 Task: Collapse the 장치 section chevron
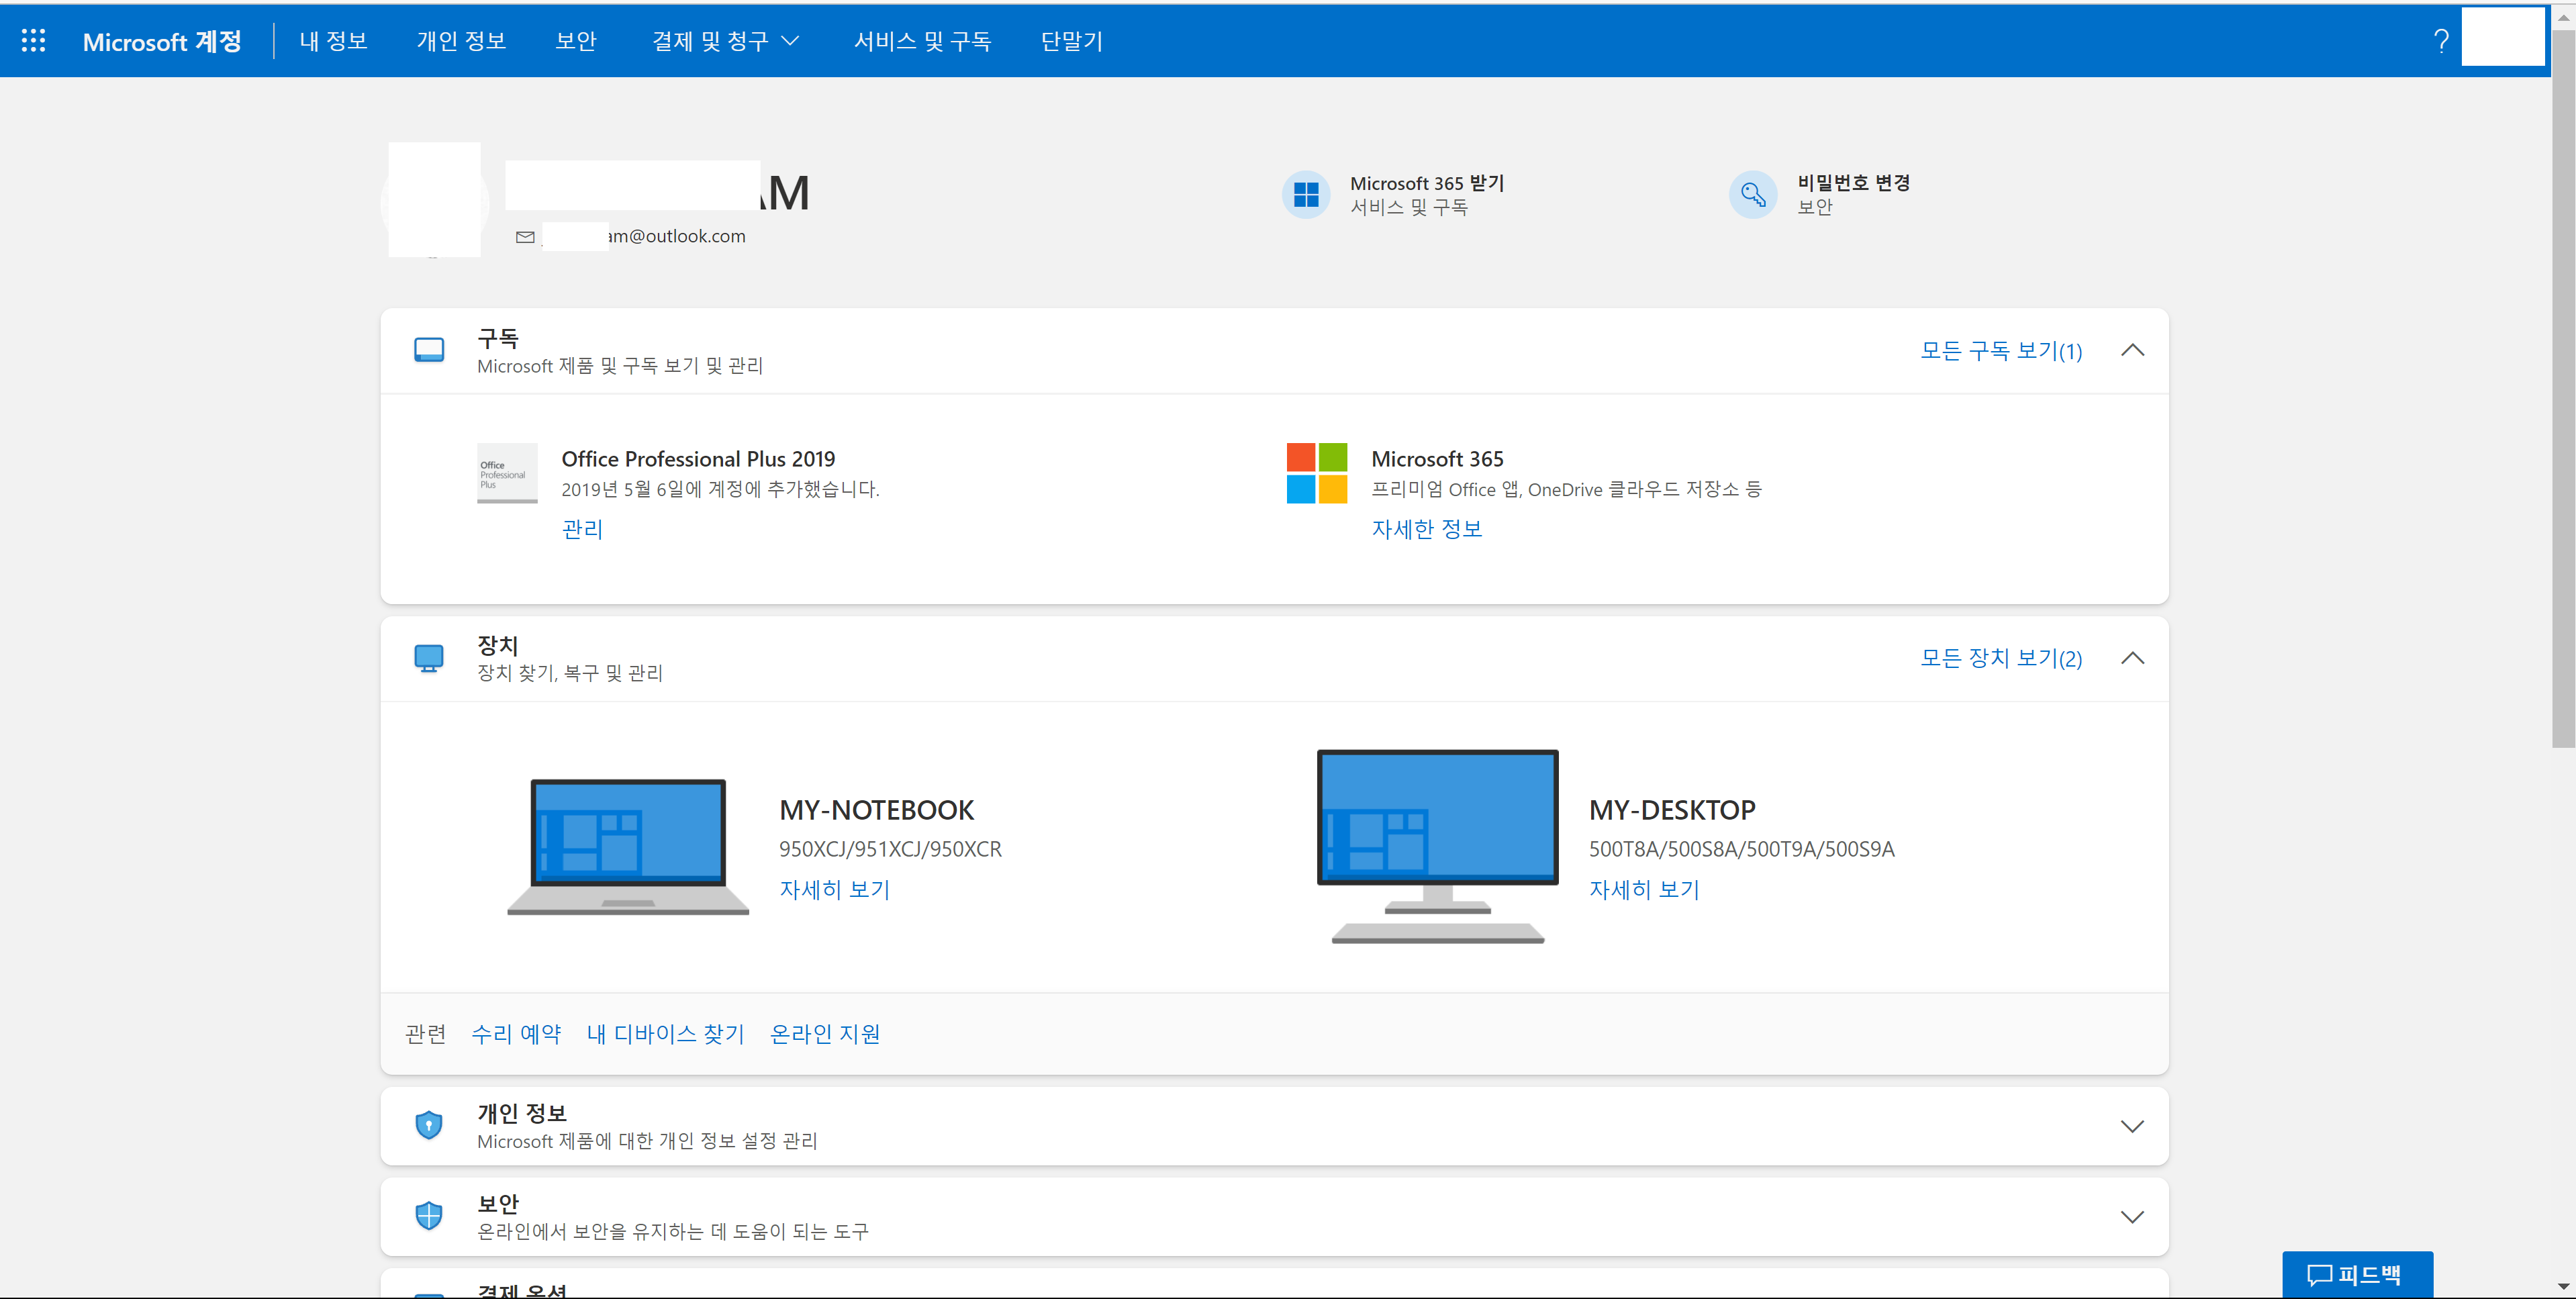tap(2132, 658)
